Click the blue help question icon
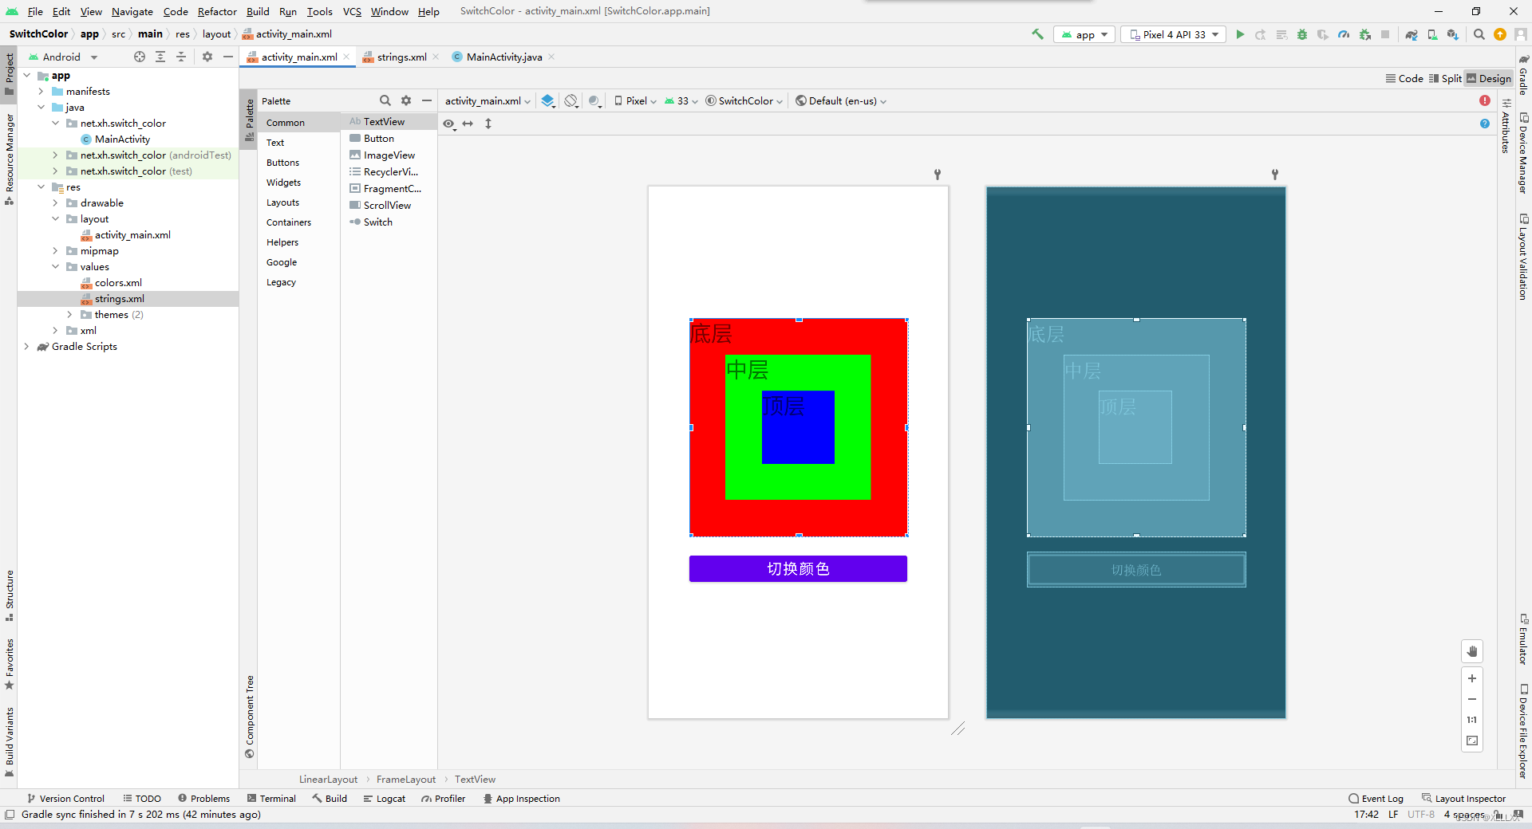The image size is (1532, 829). pyautogui.click(x=1485, y=124)
